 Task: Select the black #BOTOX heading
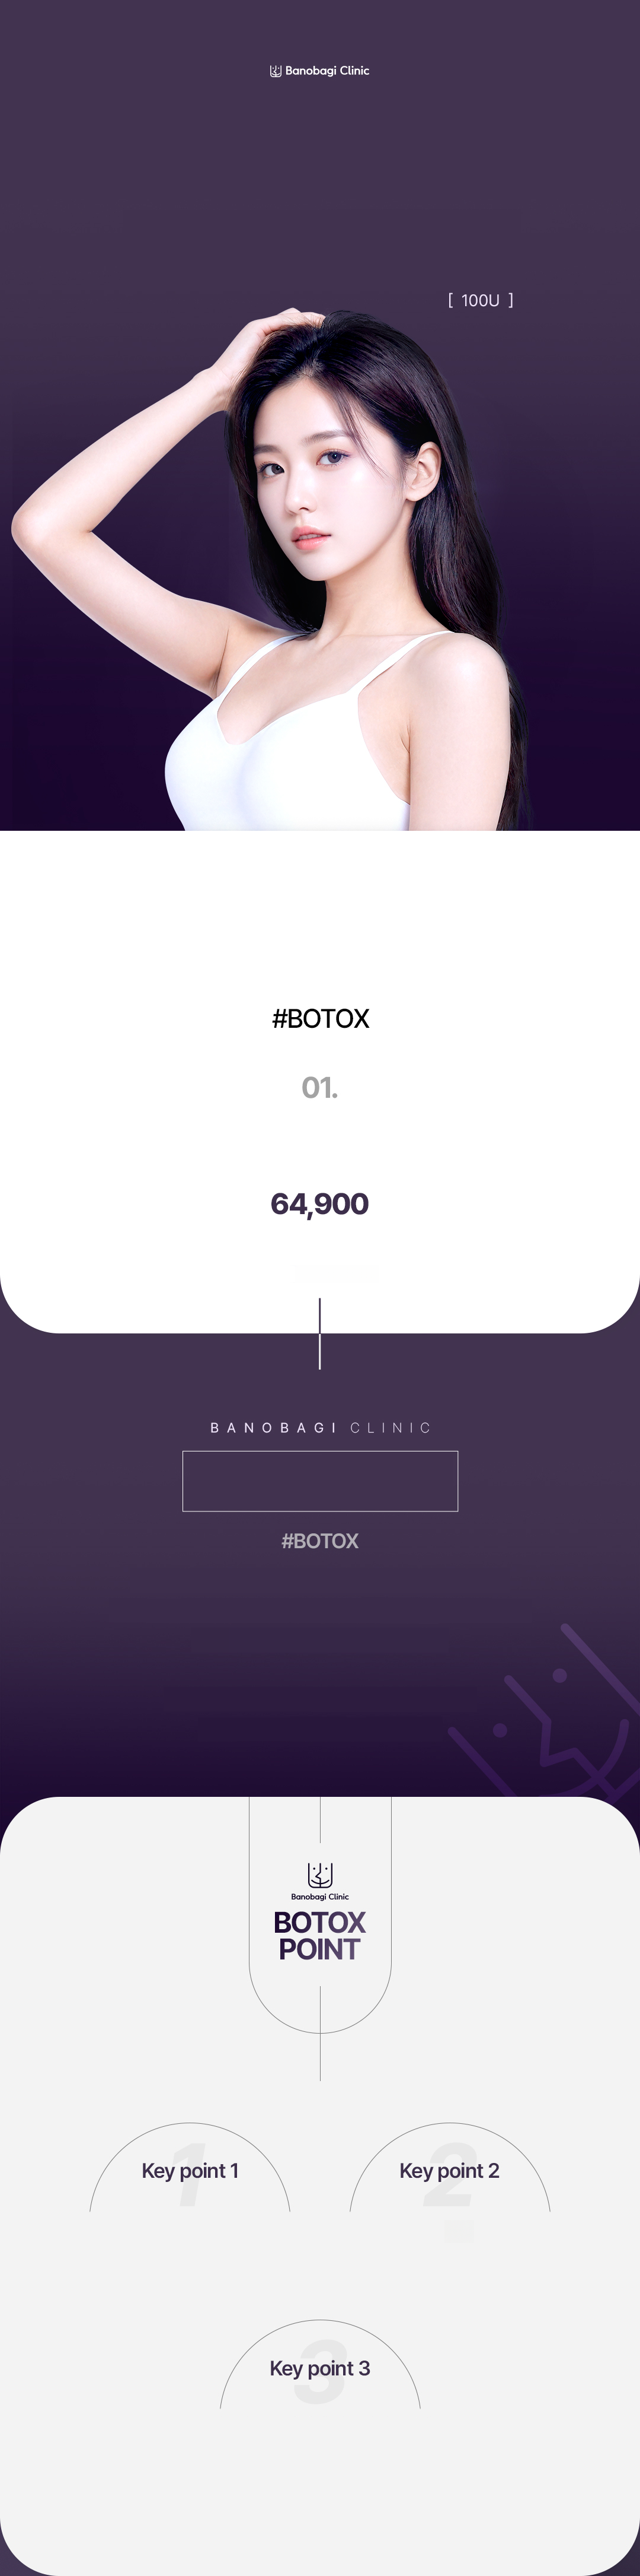tap(319, 1019)
